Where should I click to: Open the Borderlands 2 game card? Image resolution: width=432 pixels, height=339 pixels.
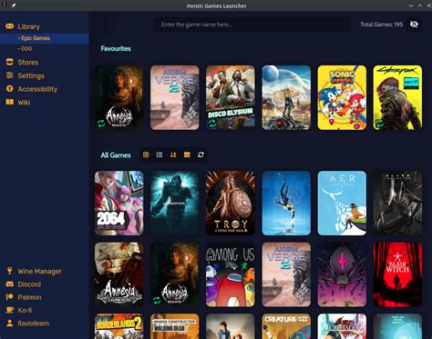[119, 326]
